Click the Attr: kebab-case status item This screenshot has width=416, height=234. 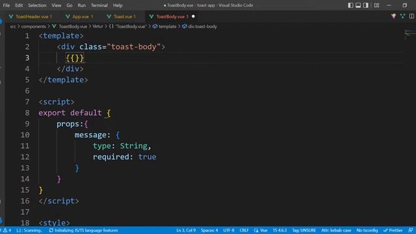[x=336, y=230]
